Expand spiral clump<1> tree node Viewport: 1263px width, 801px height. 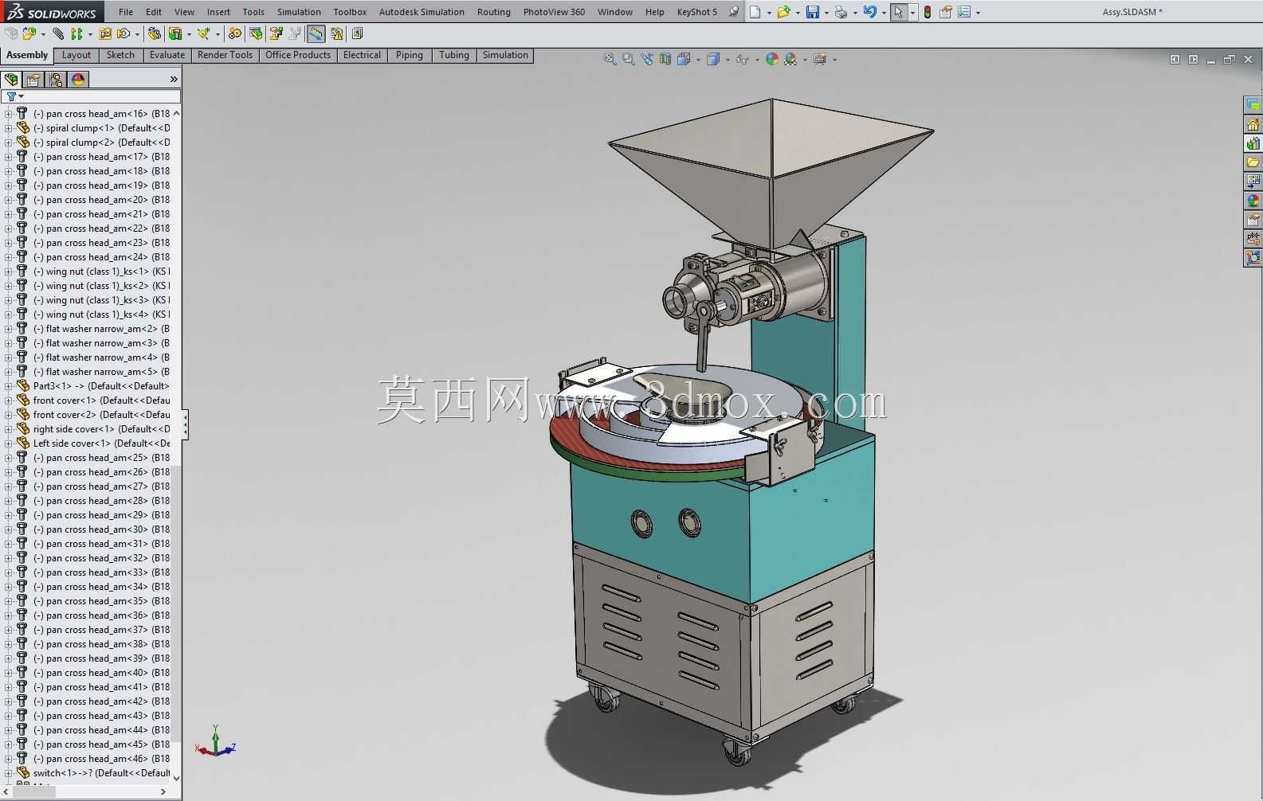(x=8, y=128)
